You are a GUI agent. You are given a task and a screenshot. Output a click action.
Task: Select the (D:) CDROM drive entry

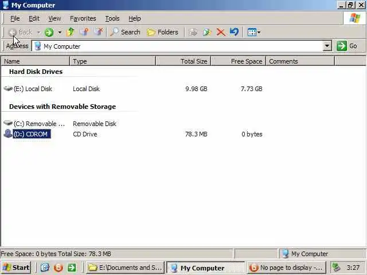(x=32, y=134)
